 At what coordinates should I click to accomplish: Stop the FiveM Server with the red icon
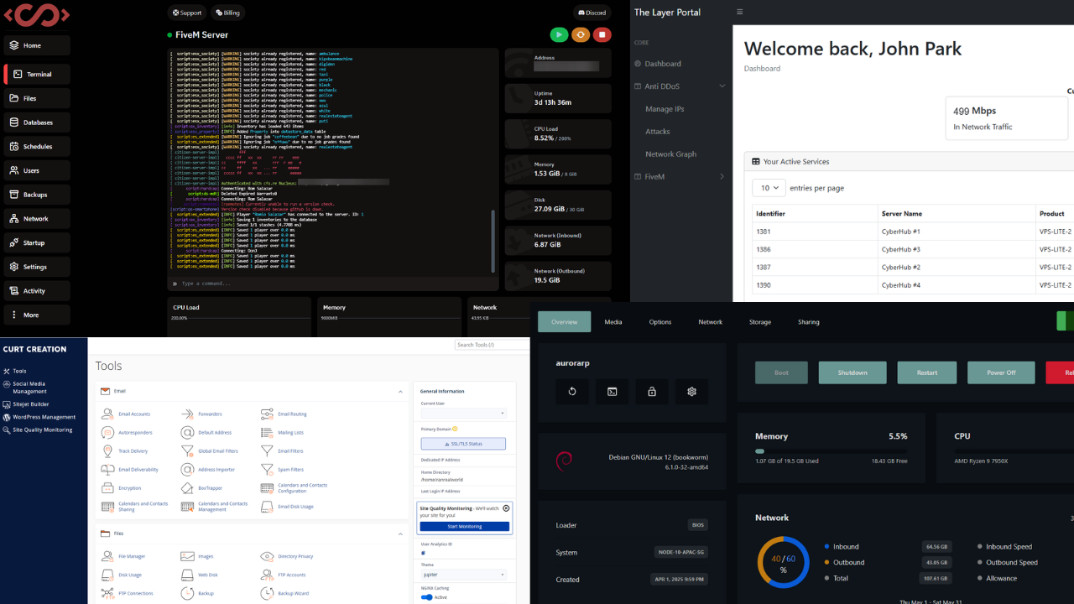pyautogui.click(x=602, y=34)
